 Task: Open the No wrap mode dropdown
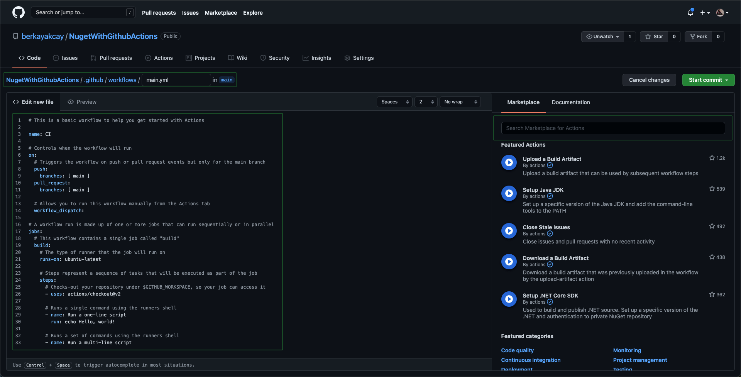pyautogui.click(x=460, y=102)
